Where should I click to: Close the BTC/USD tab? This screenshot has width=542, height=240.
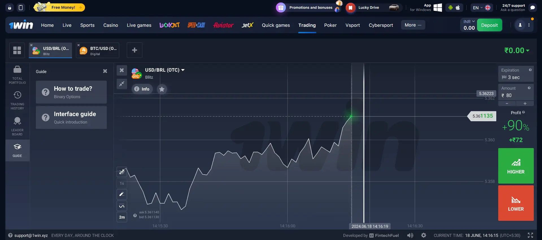[79, 45]
